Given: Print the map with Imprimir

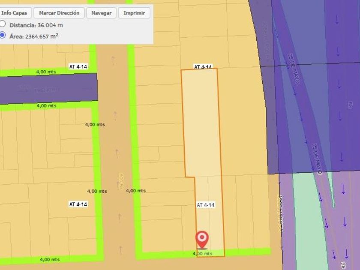Looking at the screenshot, I should 134,13.
